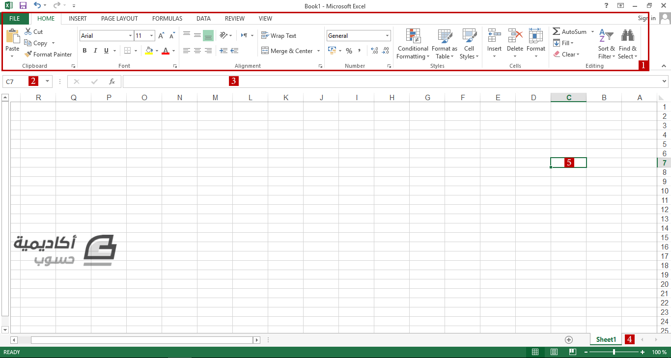The height and width of the screenshot is (358, 671).
Task: Expand the General number format dropdown
Action: tap(387, 36)
